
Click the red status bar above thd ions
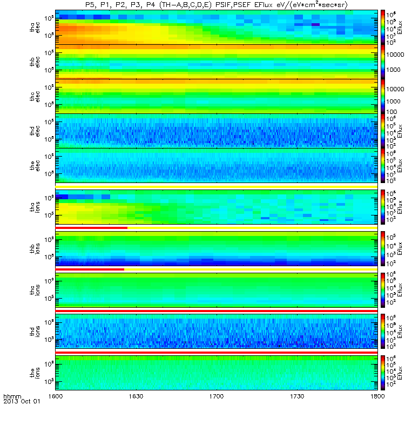(x=217, y=311)
